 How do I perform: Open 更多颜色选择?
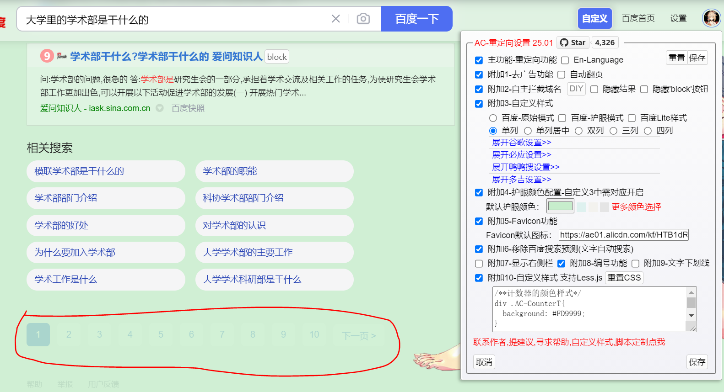pos(636,207)
